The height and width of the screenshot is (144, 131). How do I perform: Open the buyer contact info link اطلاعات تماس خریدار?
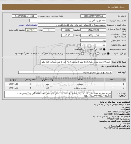(28, 25)
